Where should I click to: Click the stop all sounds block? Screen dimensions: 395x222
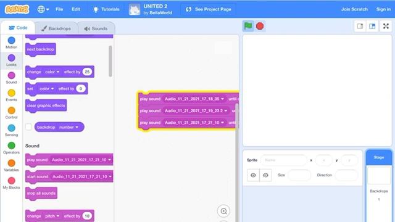[x=41, y=193]
